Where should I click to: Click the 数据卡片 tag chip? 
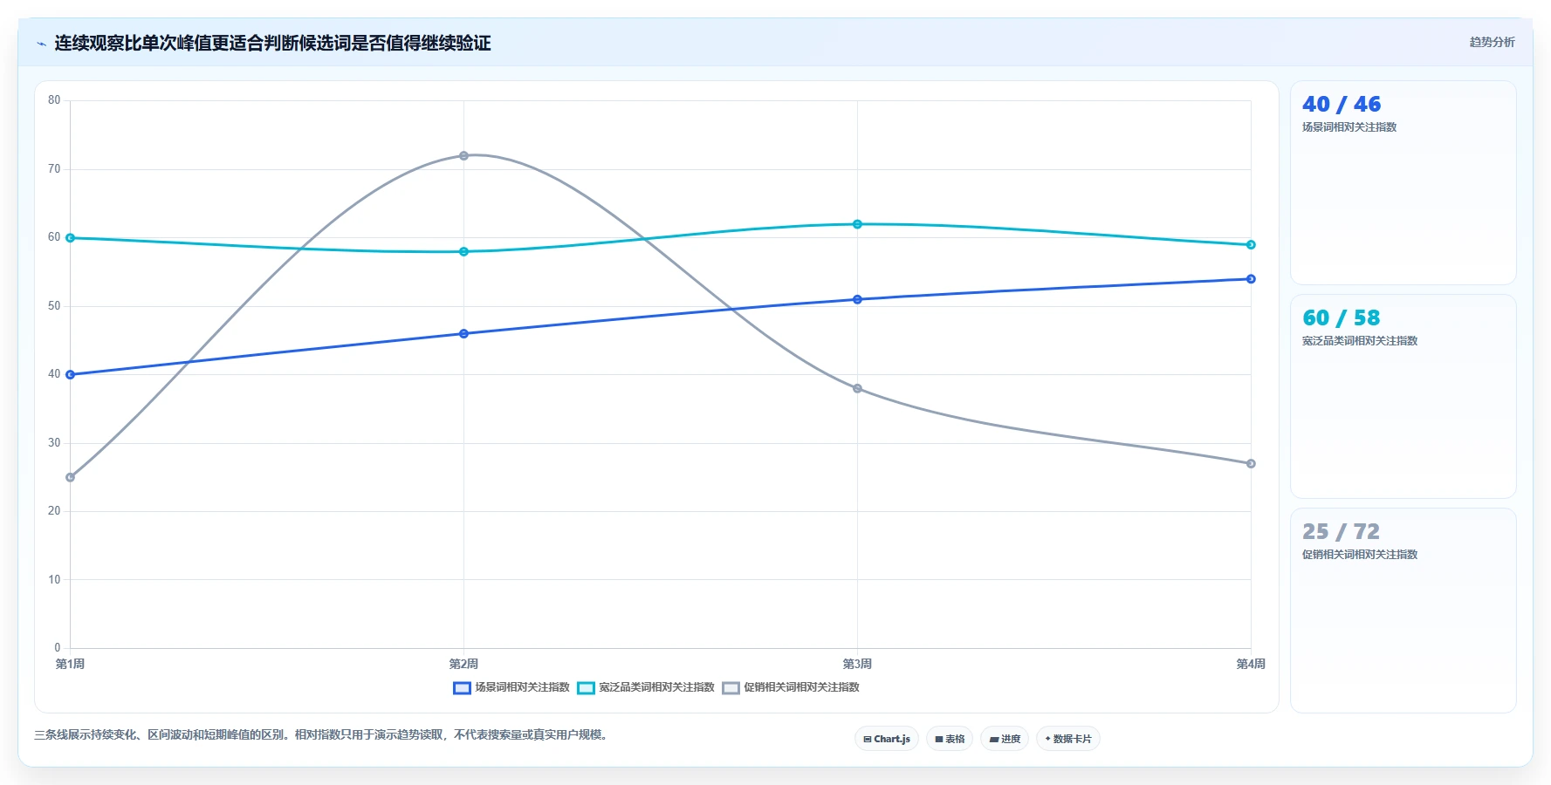point(1068,739)
